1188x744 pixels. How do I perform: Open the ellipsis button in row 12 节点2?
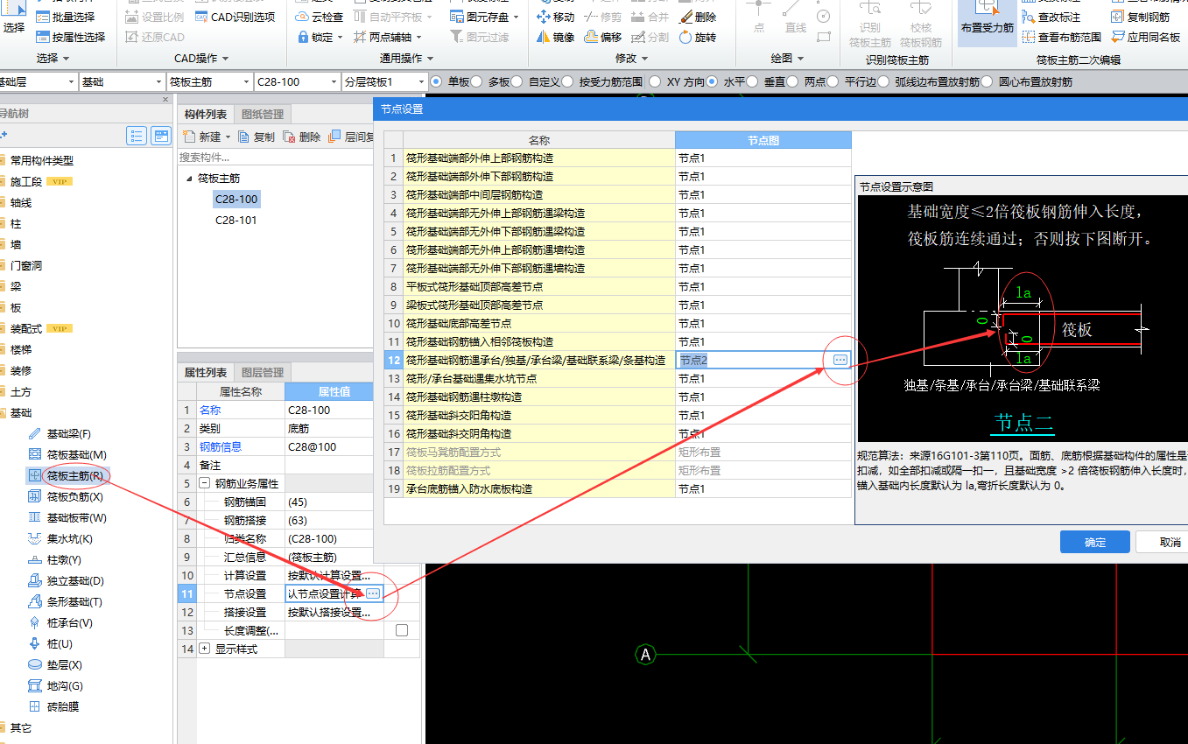tap(840, 360)
